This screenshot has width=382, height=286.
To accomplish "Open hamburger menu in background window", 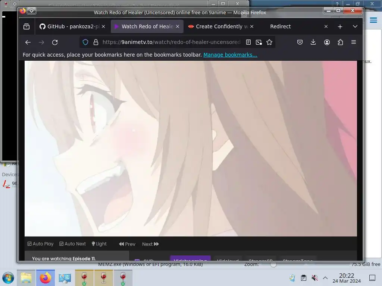I will point(373,20).
